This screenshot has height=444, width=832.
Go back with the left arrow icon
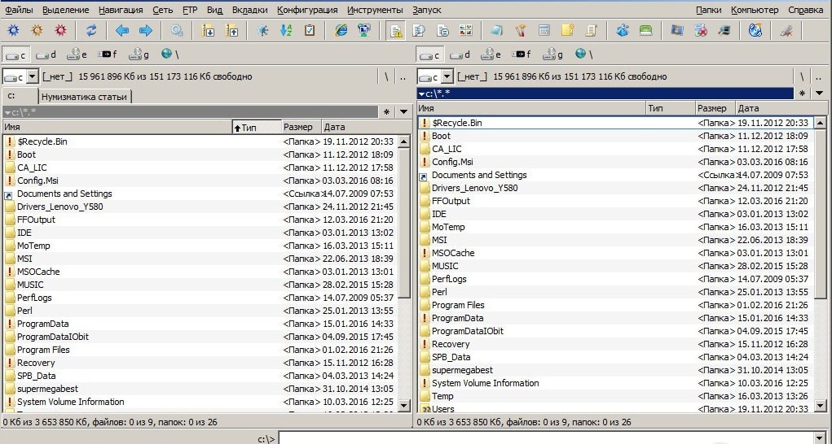[122, 31]
